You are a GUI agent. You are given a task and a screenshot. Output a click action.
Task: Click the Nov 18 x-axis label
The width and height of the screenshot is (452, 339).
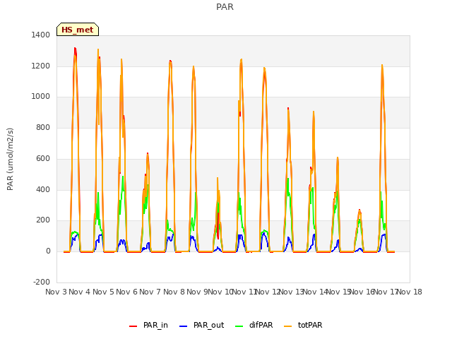click(410, 292)
